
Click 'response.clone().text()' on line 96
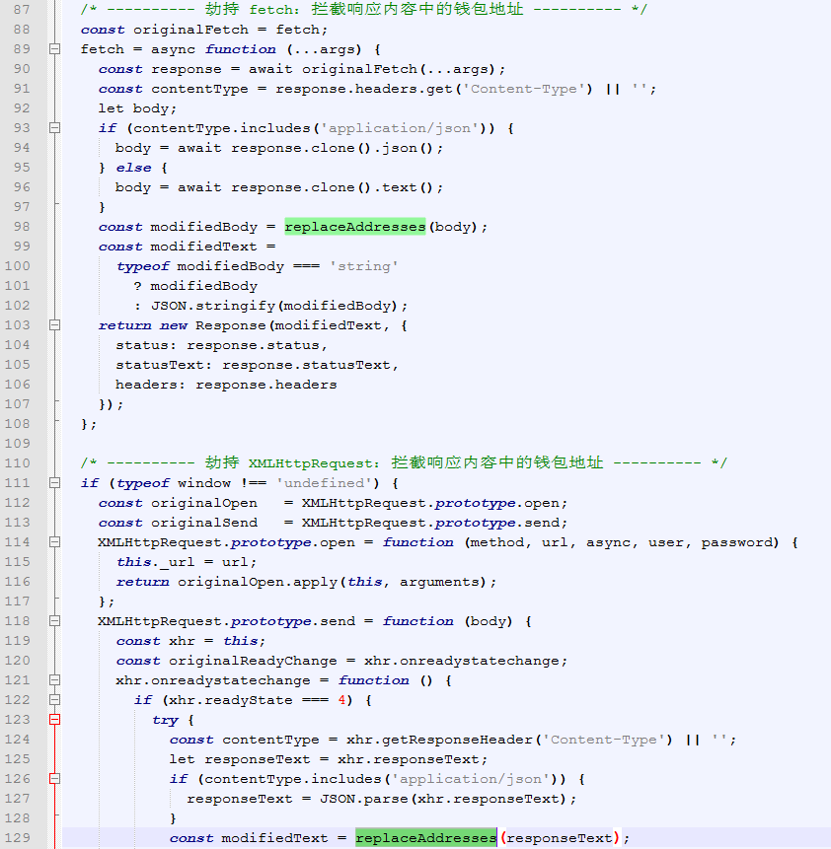[x=333, y=187]
